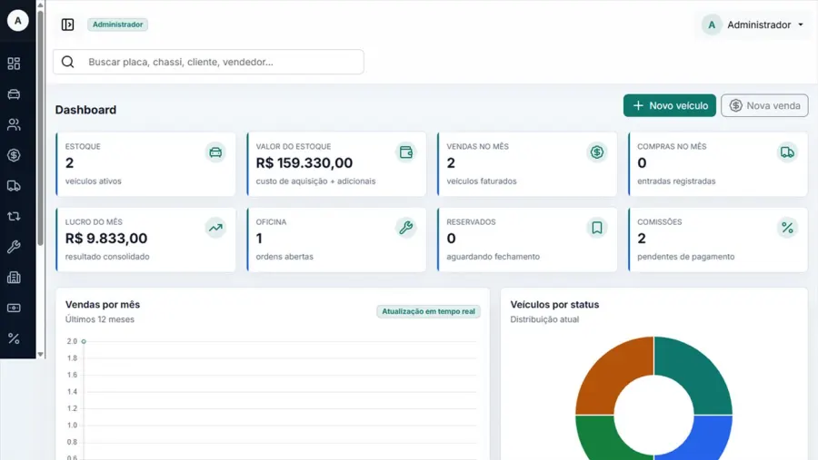The height and width of the screenshot is (460, 818).
Task: Click the R$ 159.330,00 stock value
Action: (304, 163)
